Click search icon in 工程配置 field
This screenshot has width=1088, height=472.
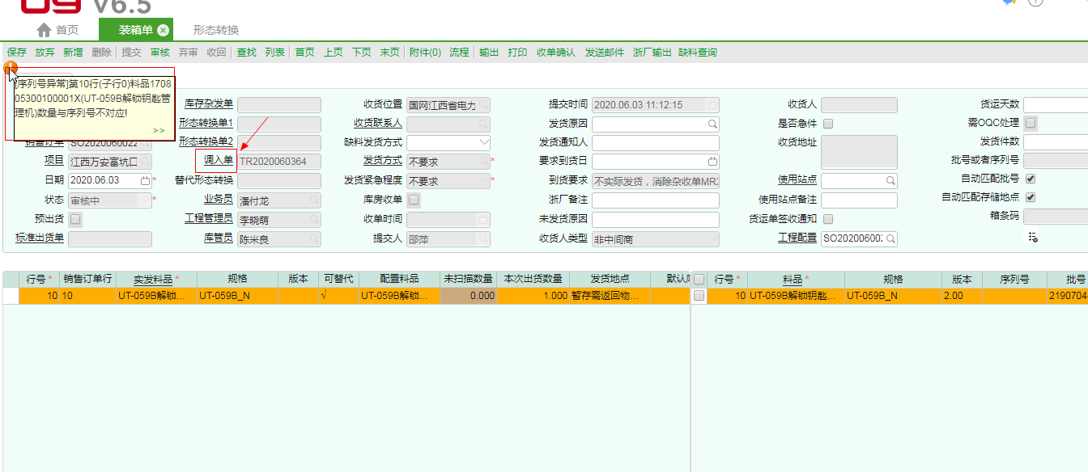click(x=890, y=239)
